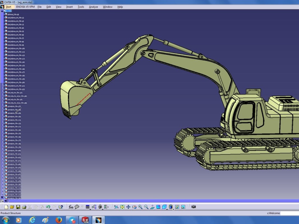Set Isometric view with cube icon
The height and width of the screenshot is (224, 299).
click(x=164, y=207)
